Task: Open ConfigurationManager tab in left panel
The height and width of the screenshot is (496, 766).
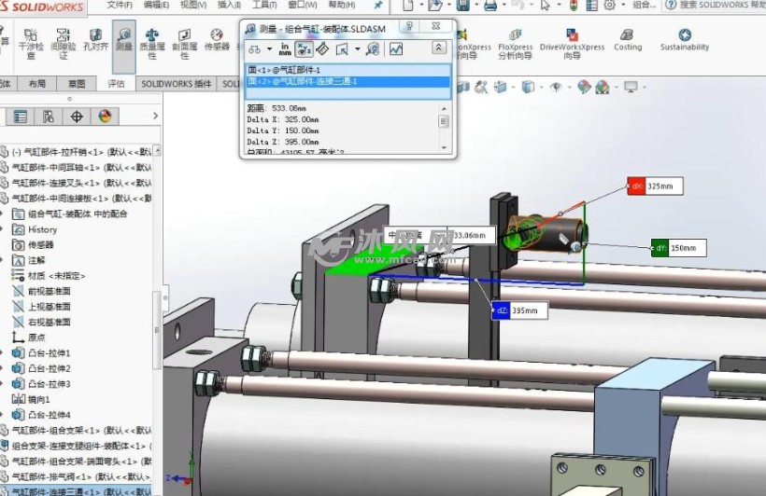Action: [48, 117]
